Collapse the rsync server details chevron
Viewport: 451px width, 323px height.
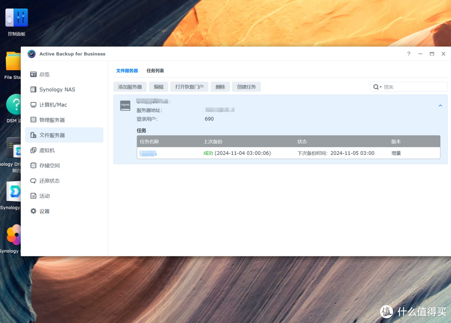tap(440, 106)
